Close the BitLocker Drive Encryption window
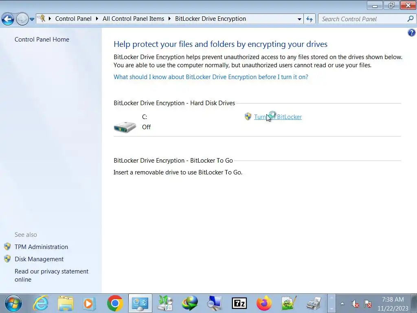This screenshot has width=417, height=313. pos(408,5)
